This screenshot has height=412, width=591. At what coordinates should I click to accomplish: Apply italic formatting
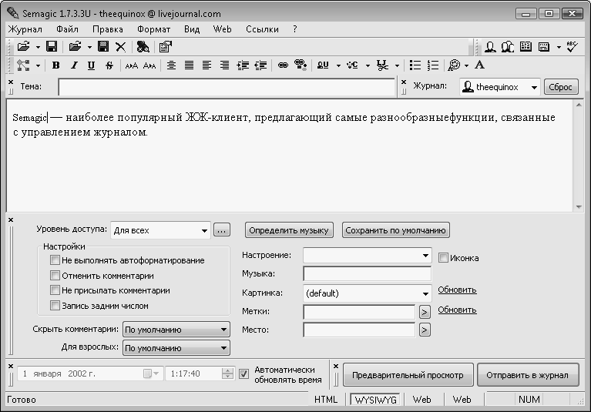74,65
